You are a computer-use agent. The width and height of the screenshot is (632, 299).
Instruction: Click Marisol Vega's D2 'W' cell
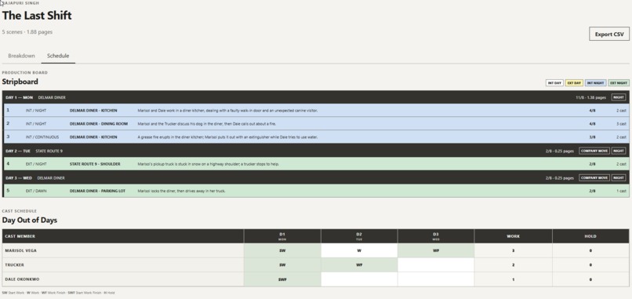point(359,250)
